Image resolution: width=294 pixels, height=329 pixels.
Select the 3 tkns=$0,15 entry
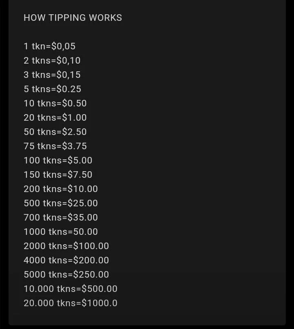52,75
